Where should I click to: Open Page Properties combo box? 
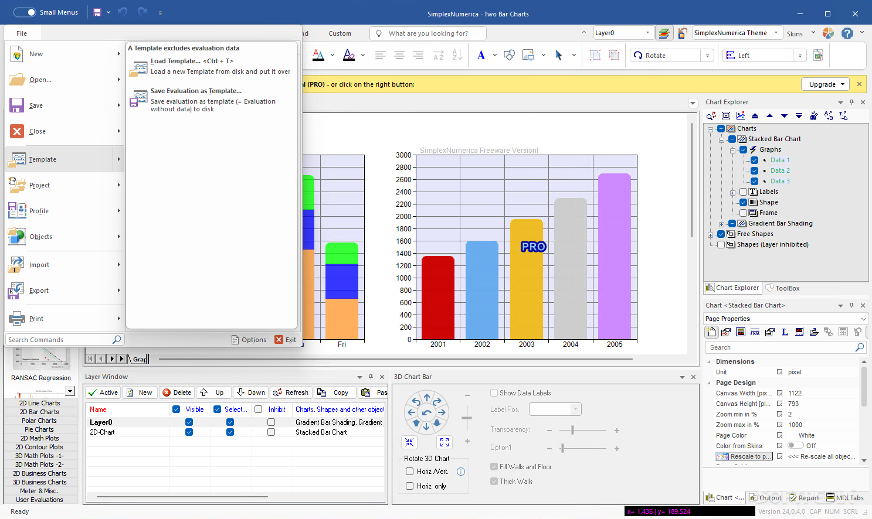click(786, 319)
